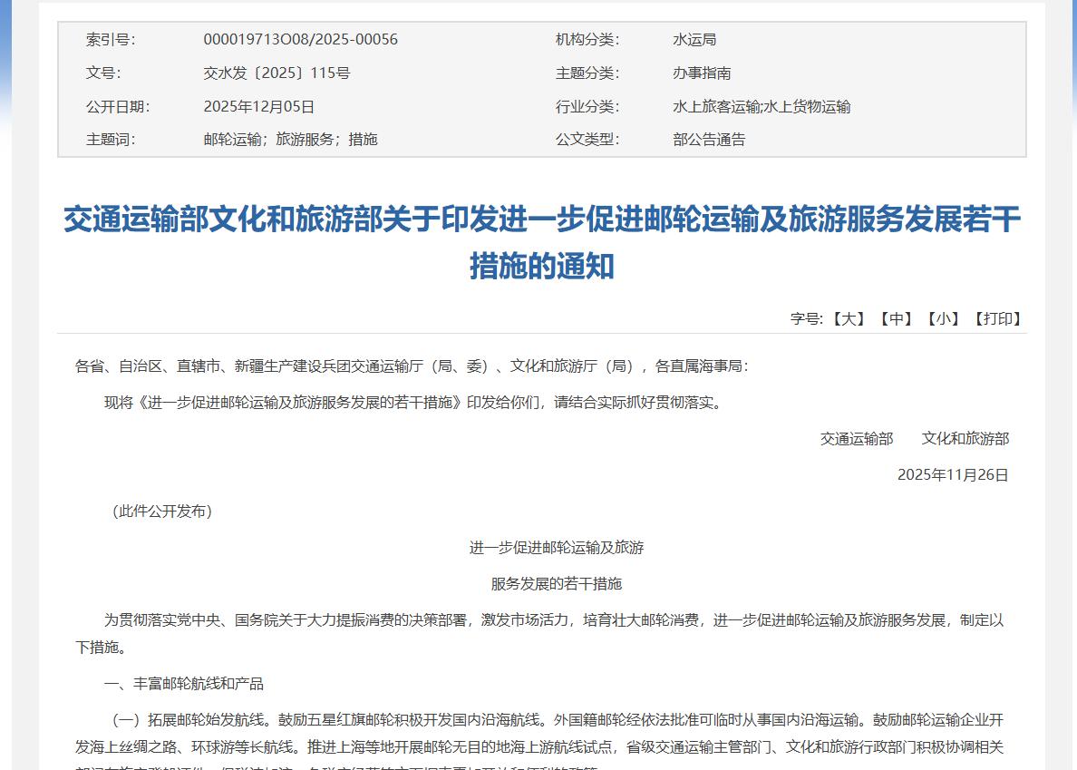
Task: Select the index number 000019713O08/2025-00056
Action: pos(300,40)
